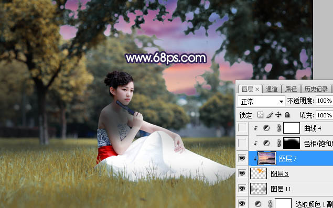Click link chain icon on 曲线 4 layer

(278, 128)
